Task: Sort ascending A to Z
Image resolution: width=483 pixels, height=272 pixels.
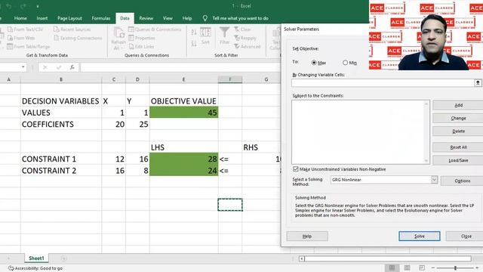Action: [194, 32]
